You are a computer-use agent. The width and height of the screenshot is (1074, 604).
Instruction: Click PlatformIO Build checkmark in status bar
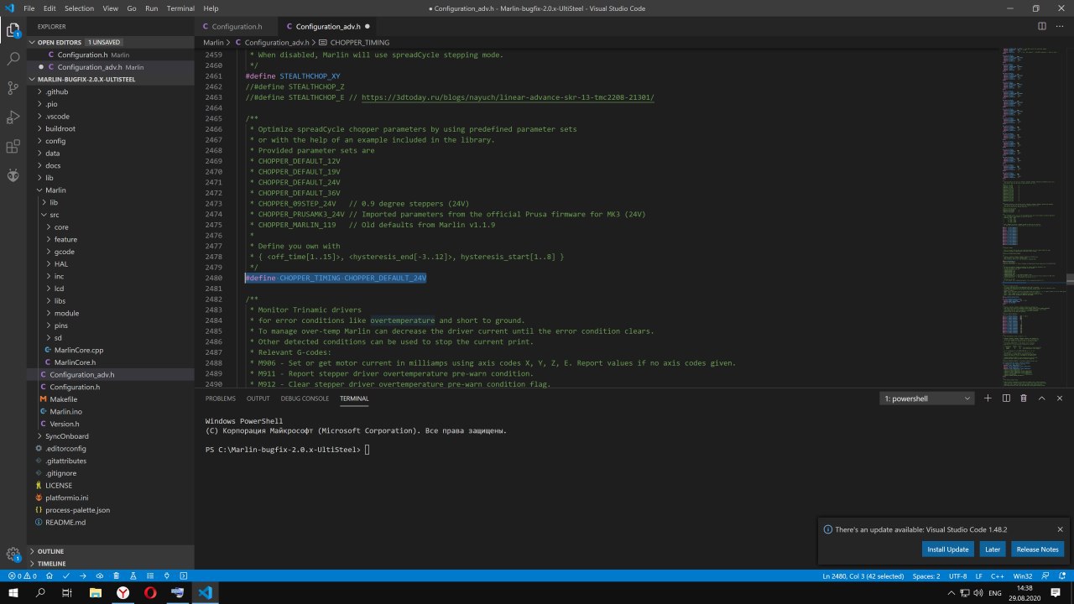point(66,576)
